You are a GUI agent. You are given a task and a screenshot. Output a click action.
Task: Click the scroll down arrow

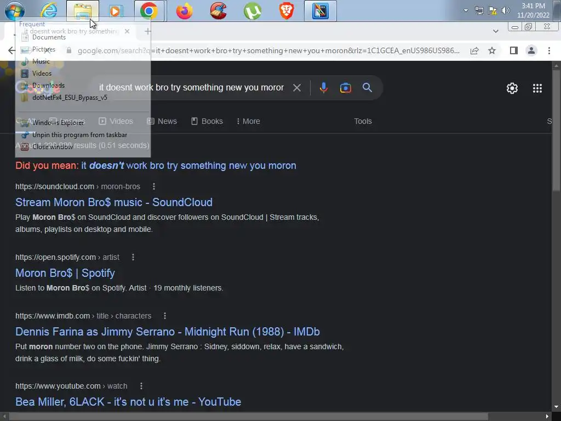point(556,407)
